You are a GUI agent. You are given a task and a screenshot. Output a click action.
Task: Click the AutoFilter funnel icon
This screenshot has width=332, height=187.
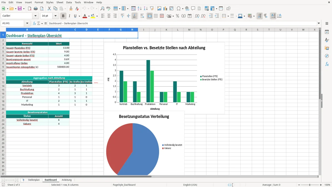152,9
